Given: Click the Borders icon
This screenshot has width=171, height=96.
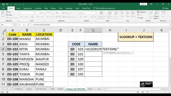Looking at the screenshot, I should pyautogui.click(x=32, y=17).
